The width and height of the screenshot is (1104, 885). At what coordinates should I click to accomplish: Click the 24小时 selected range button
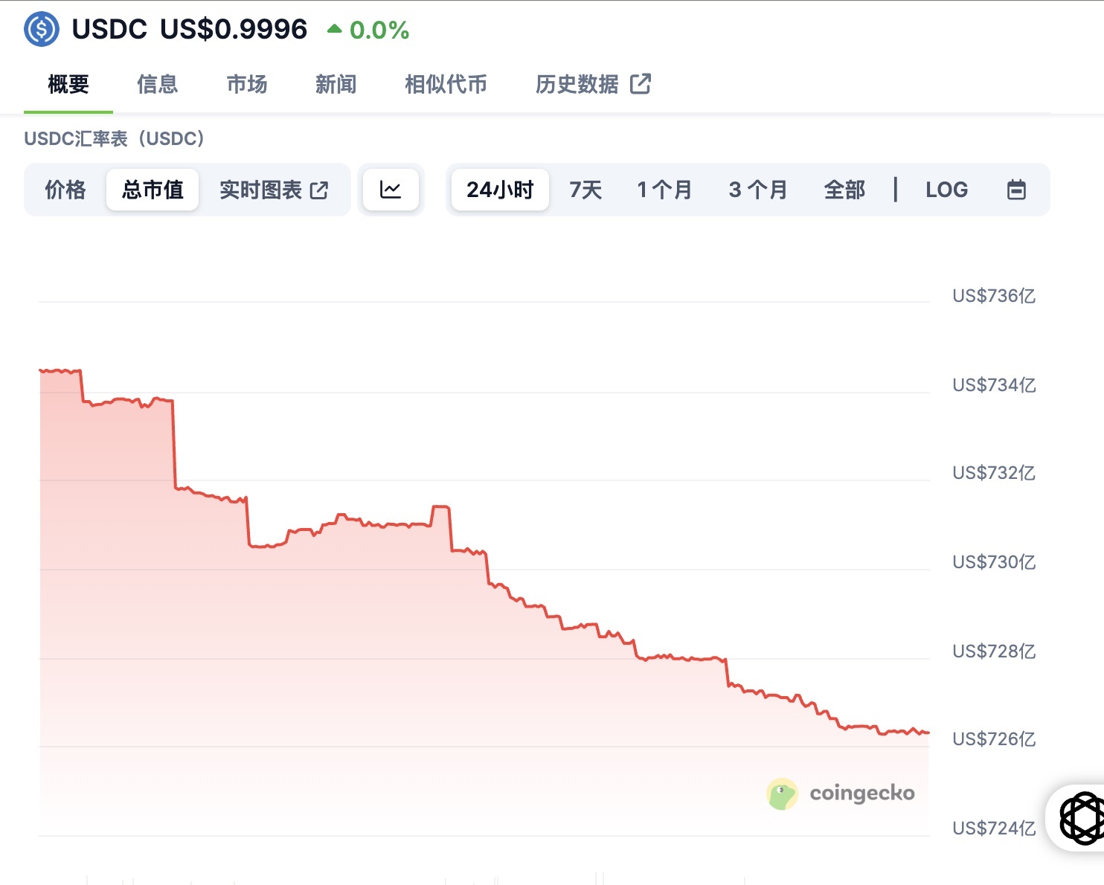(x=499, y=190)
